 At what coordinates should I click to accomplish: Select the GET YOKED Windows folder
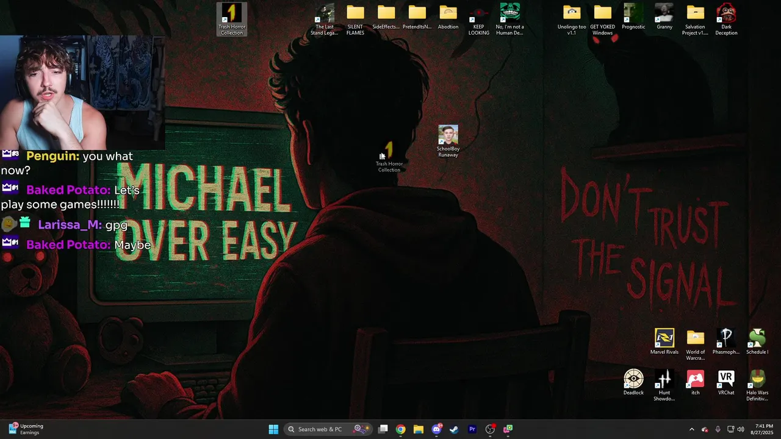[603, 19]
